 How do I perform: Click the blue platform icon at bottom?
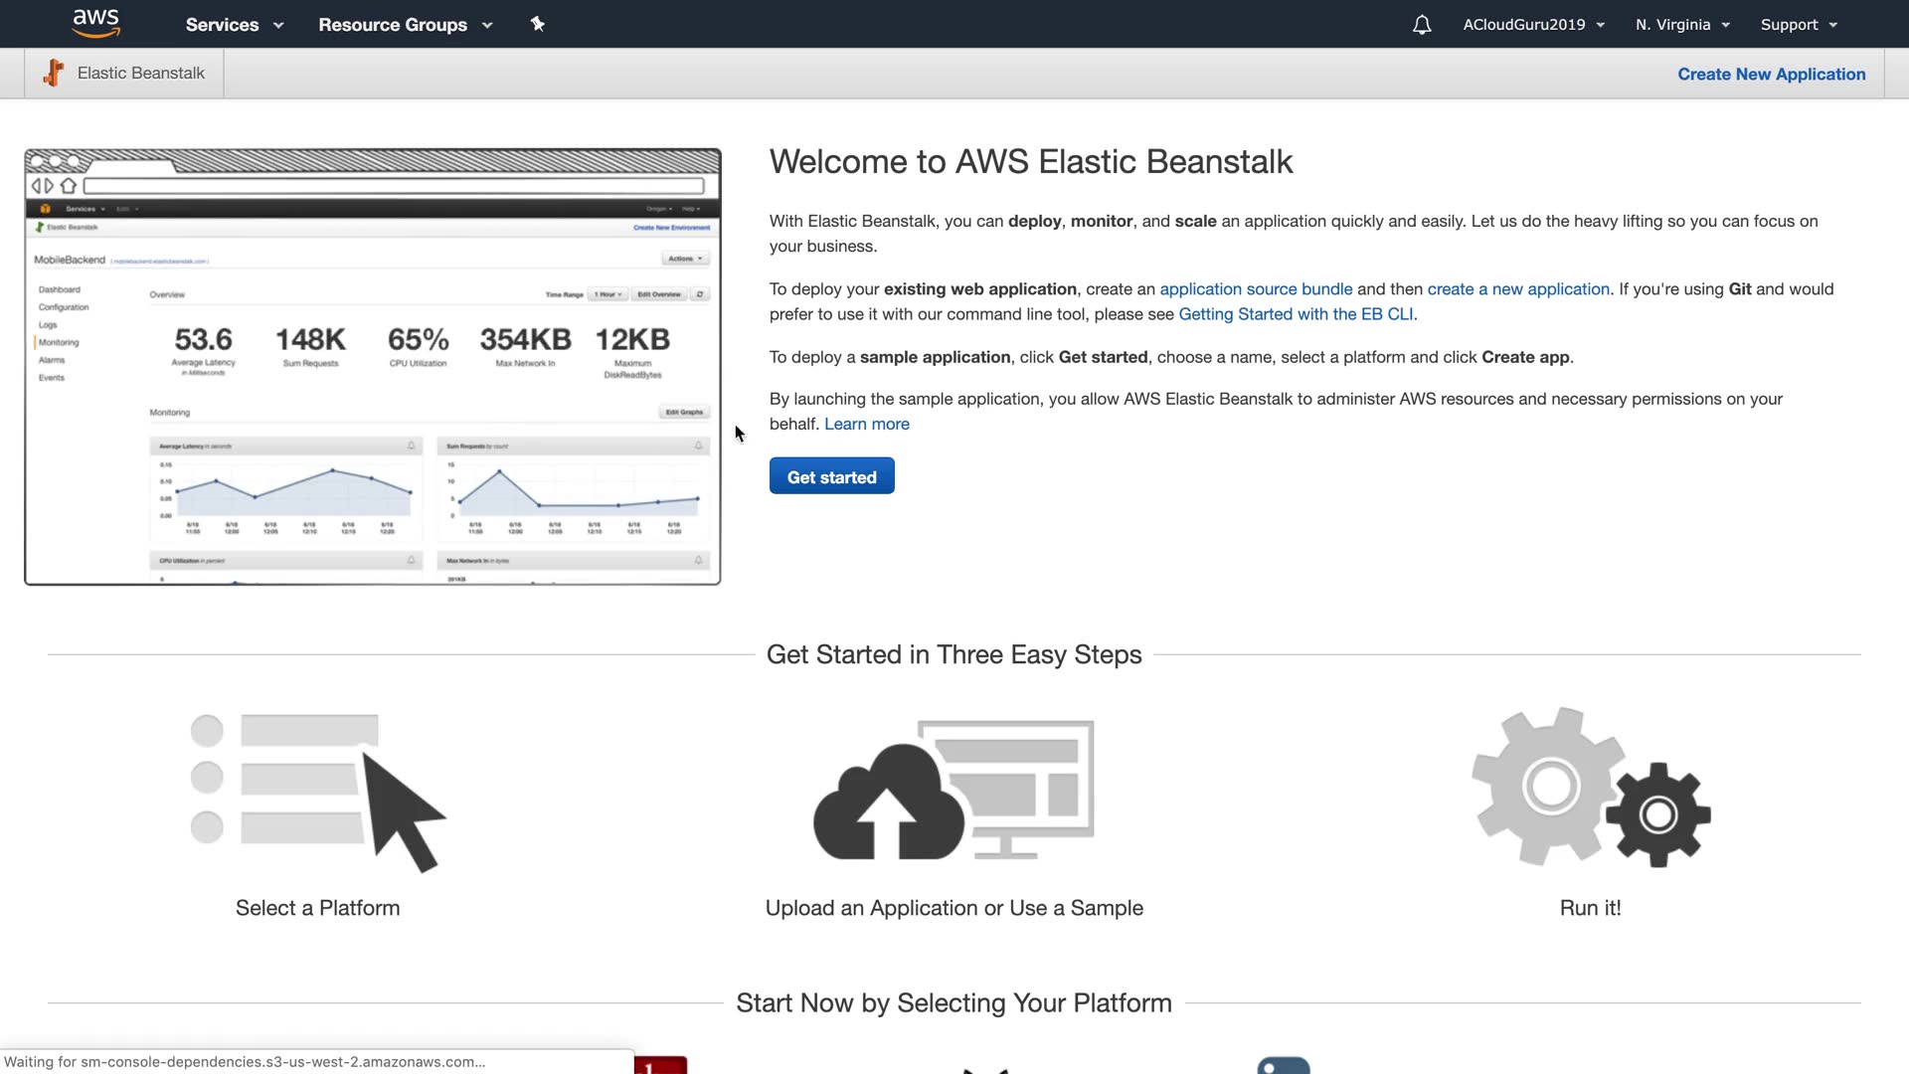pyautogui.click(x=1283, y=1065)
